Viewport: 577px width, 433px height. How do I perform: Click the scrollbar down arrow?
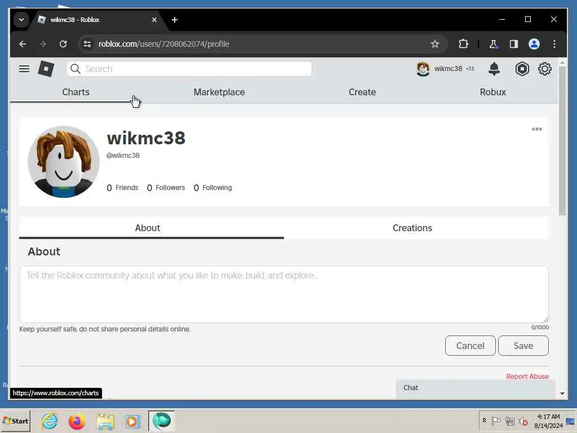(x=562, y=394)
